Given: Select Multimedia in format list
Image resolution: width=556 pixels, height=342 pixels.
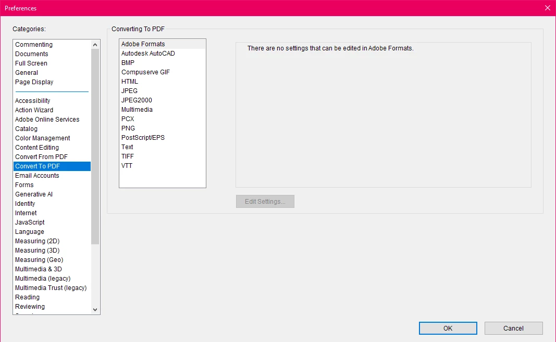Looking at the screenshot, I should [x=163, y=110].
